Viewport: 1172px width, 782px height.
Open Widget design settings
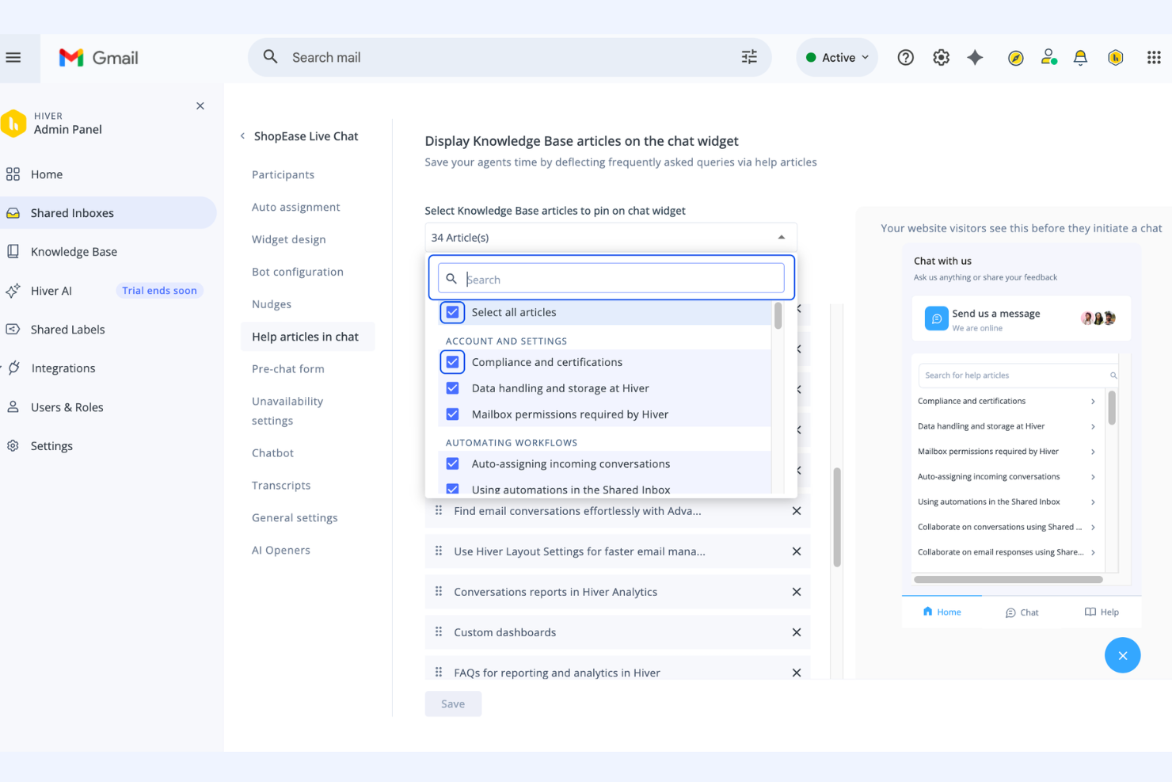coord(288,240)
